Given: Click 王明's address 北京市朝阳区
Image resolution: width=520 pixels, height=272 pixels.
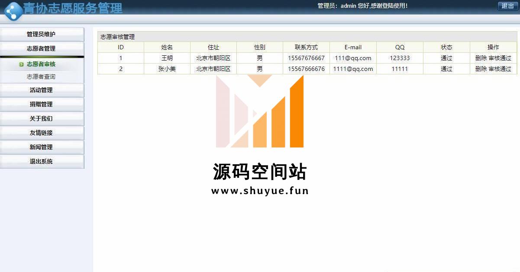Looking at the screenshot, I should coord(213,58).
